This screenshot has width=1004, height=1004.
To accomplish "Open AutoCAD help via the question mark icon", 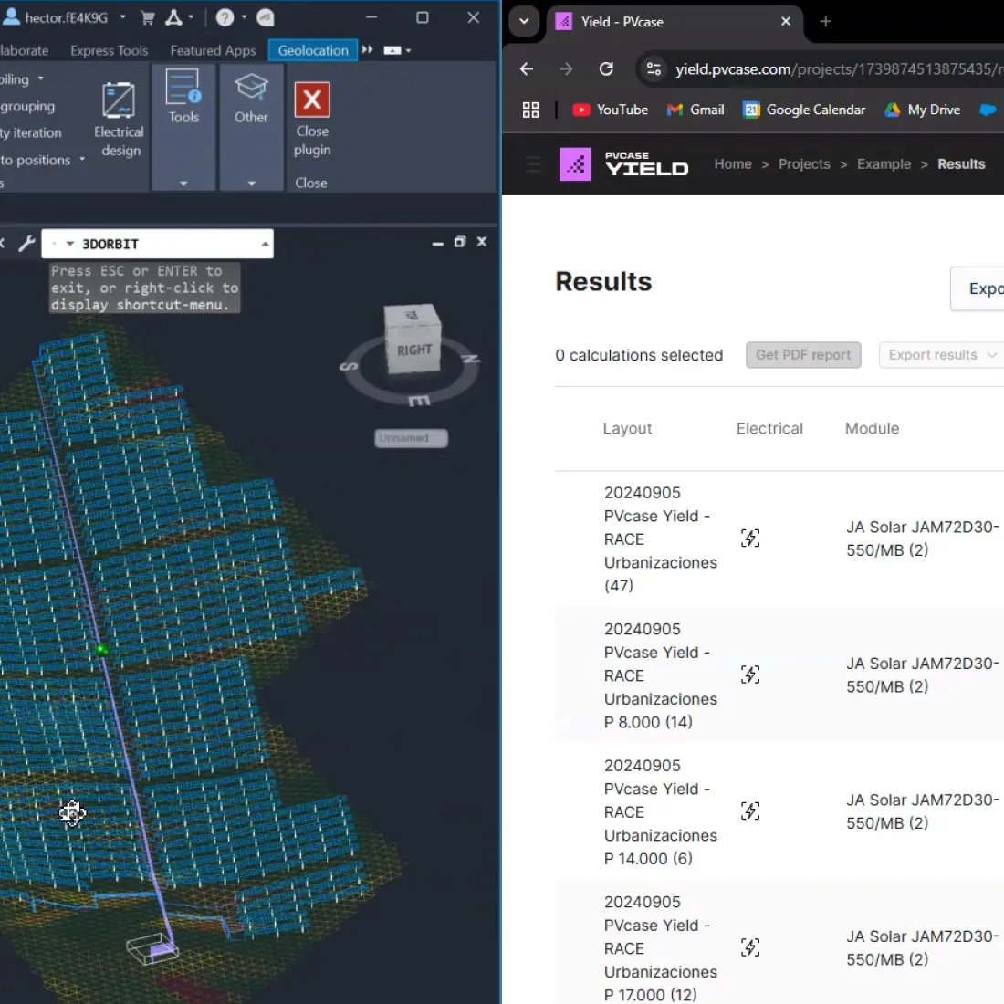I will (225, 17).
